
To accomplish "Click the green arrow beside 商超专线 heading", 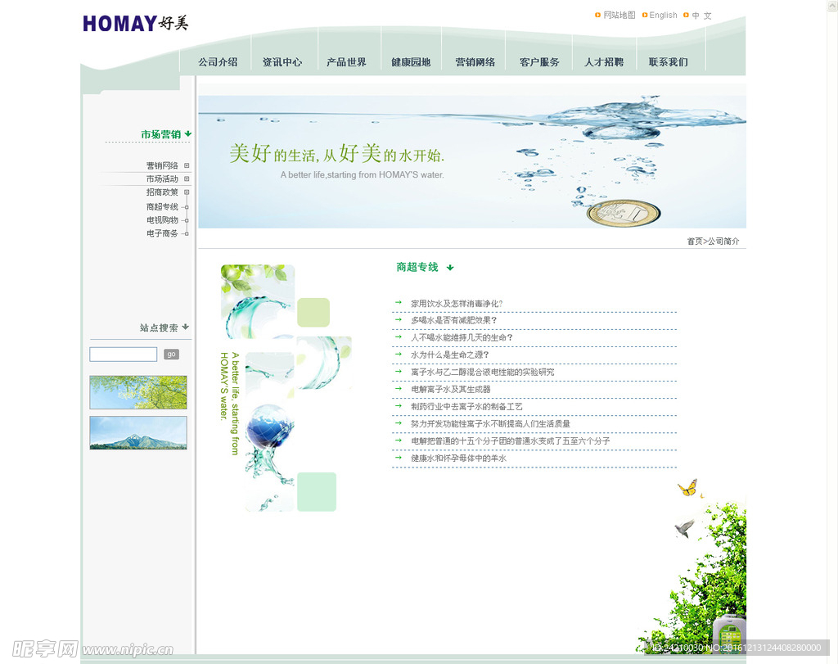I will click(x=450, y=267).
